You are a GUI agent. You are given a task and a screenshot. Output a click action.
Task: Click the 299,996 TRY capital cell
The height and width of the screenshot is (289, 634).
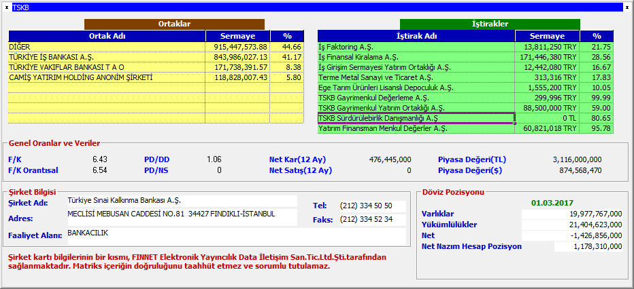coord(547,98)
